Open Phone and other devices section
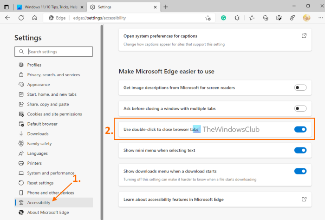325x220 pixels. pos(53,193)
